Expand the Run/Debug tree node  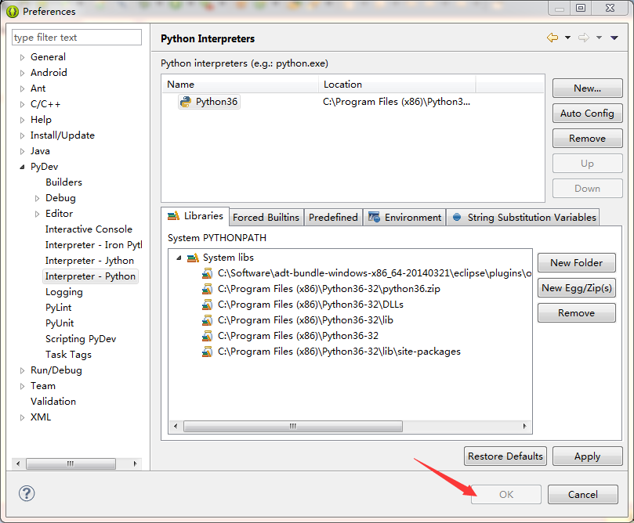point(22,370)
